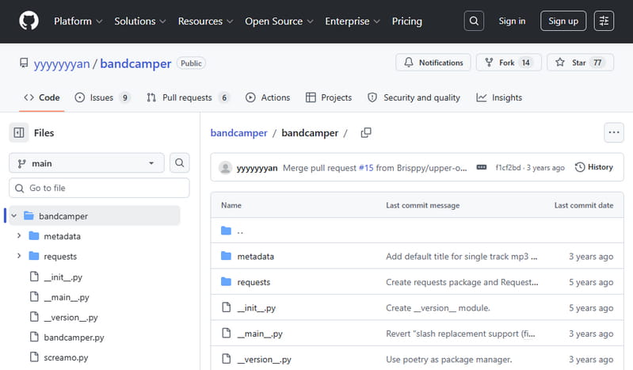Click repository icon beside yyyyyyyan
The height and width of the screenshot is (370, 633).
24,63
